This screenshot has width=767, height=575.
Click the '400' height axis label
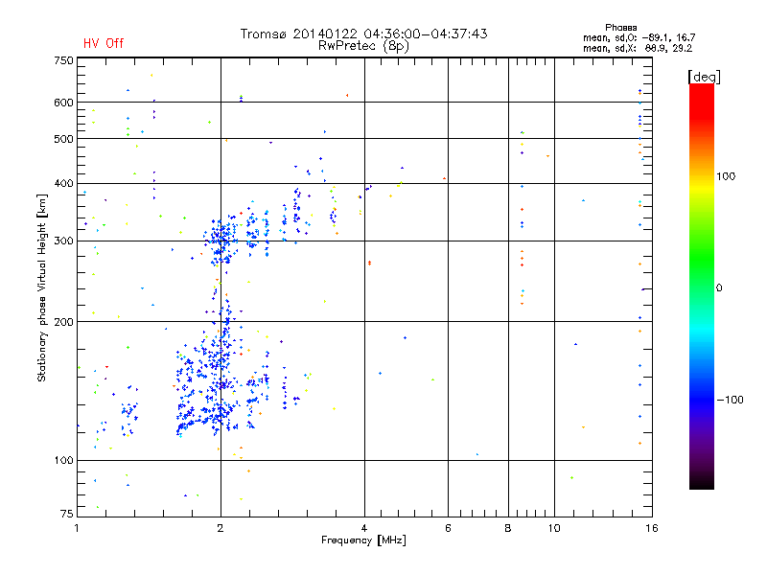point(63,183)
